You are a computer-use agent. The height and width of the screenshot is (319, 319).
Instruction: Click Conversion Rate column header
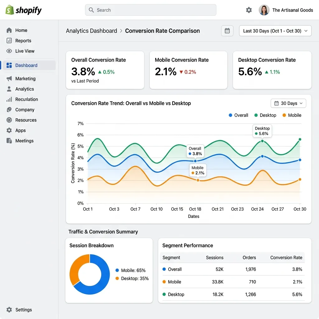pyautogui.click(x=286, y=258)
